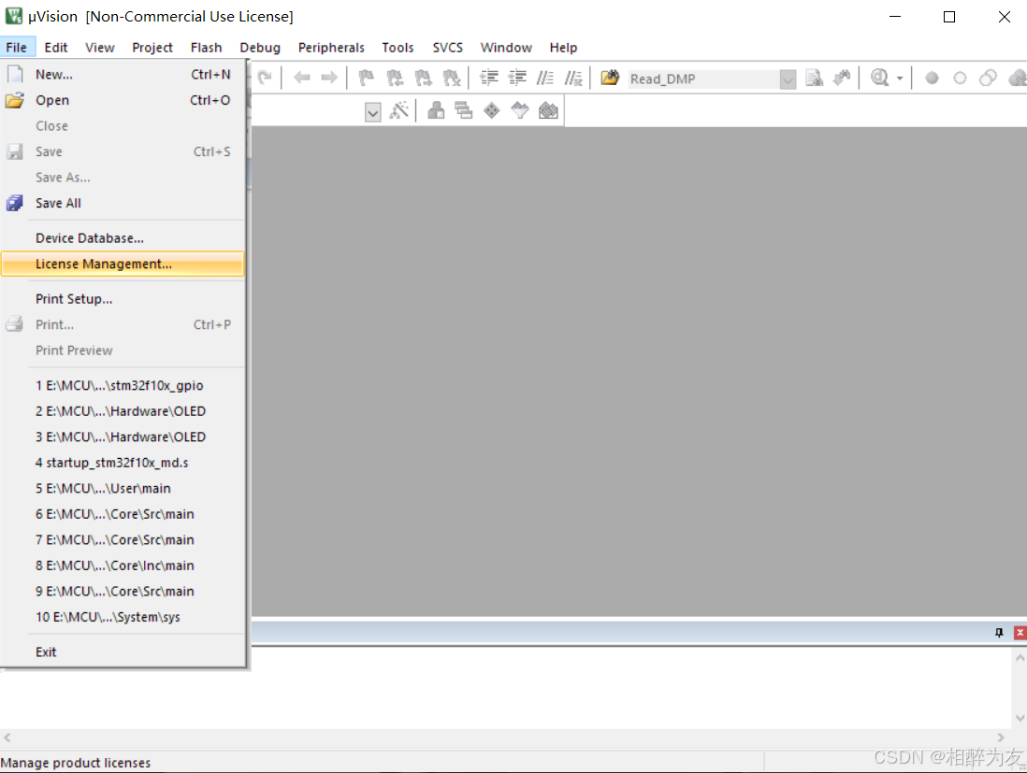1027x773 pixels.
Task: Click the Uncomment selection icon
Action: (573, 78)
